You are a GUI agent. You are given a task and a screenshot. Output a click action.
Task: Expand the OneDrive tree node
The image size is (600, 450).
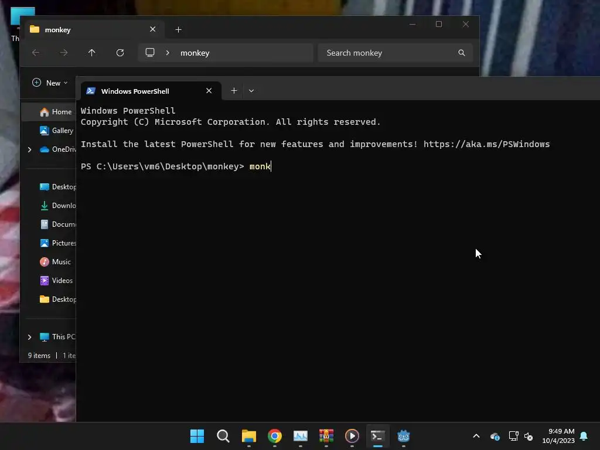tap(29, 149)
